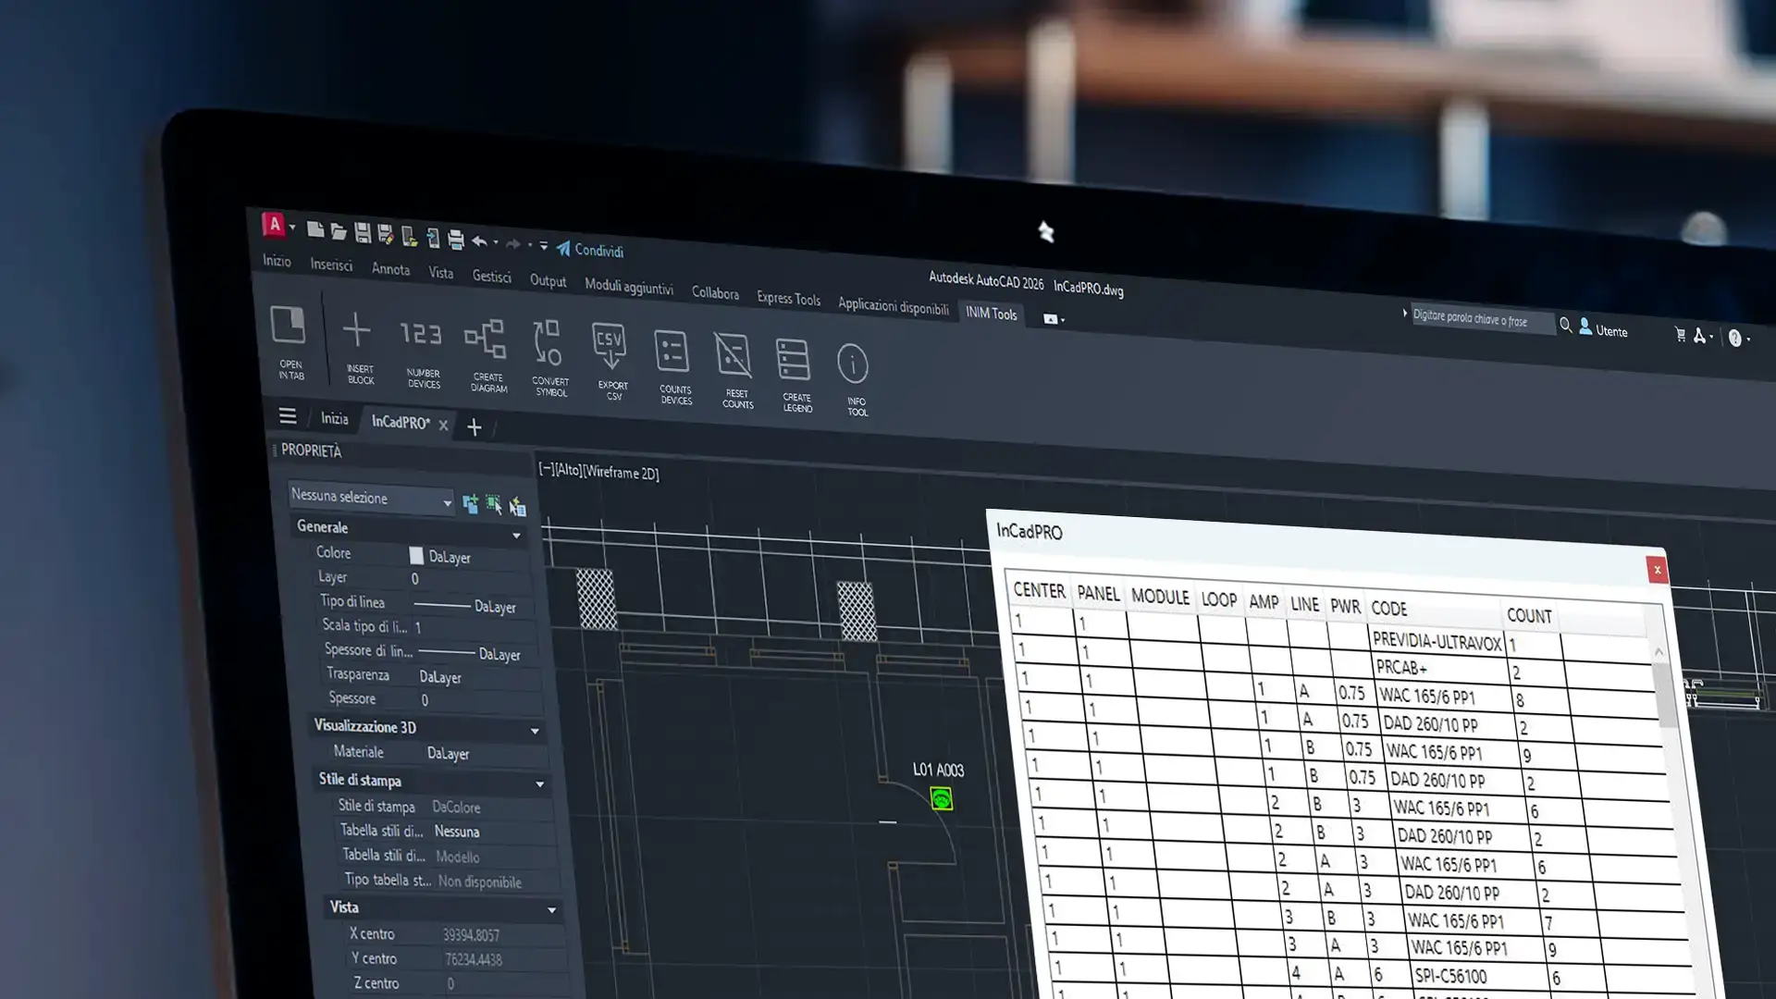Viewport: 1776px width, 999px height.
Task: Click the quick select icon in Proprietà panel
Action: pos(517,507)
